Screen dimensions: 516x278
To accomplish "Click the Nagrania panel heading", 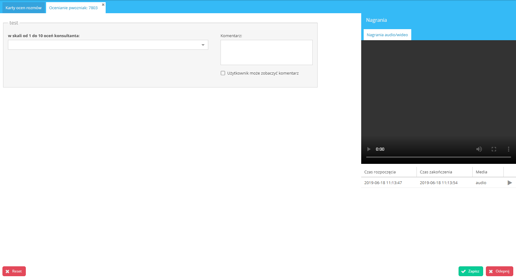I will (x=377, y=20).
